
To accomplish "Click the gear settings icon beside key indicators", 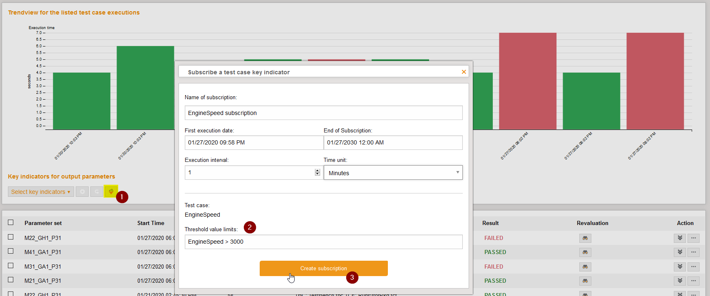I will point(82,192).
